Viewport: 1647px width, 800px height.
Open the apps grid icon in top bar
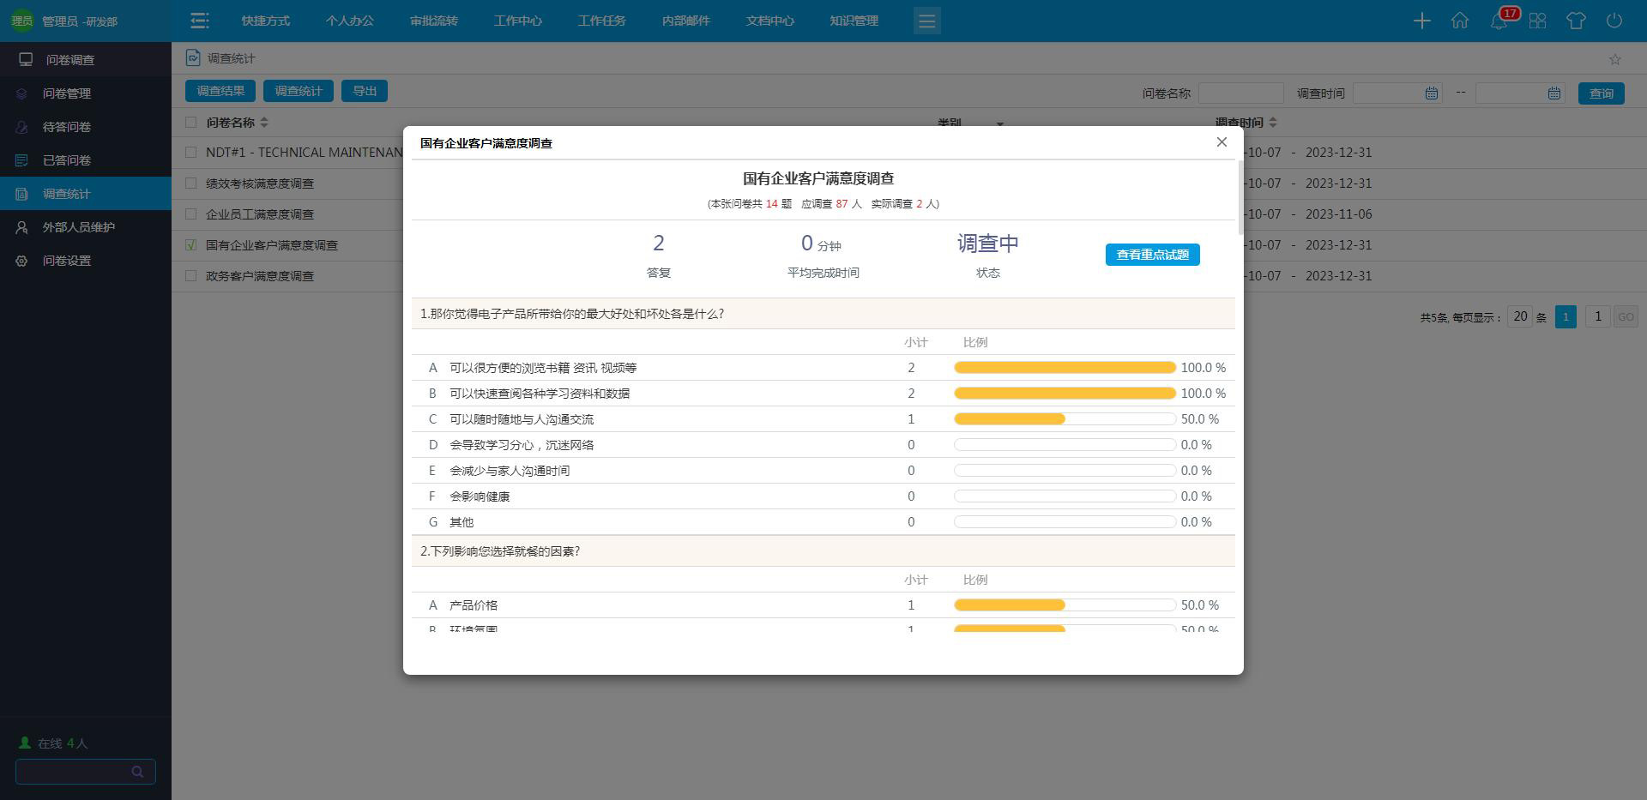pos(1538,21)
